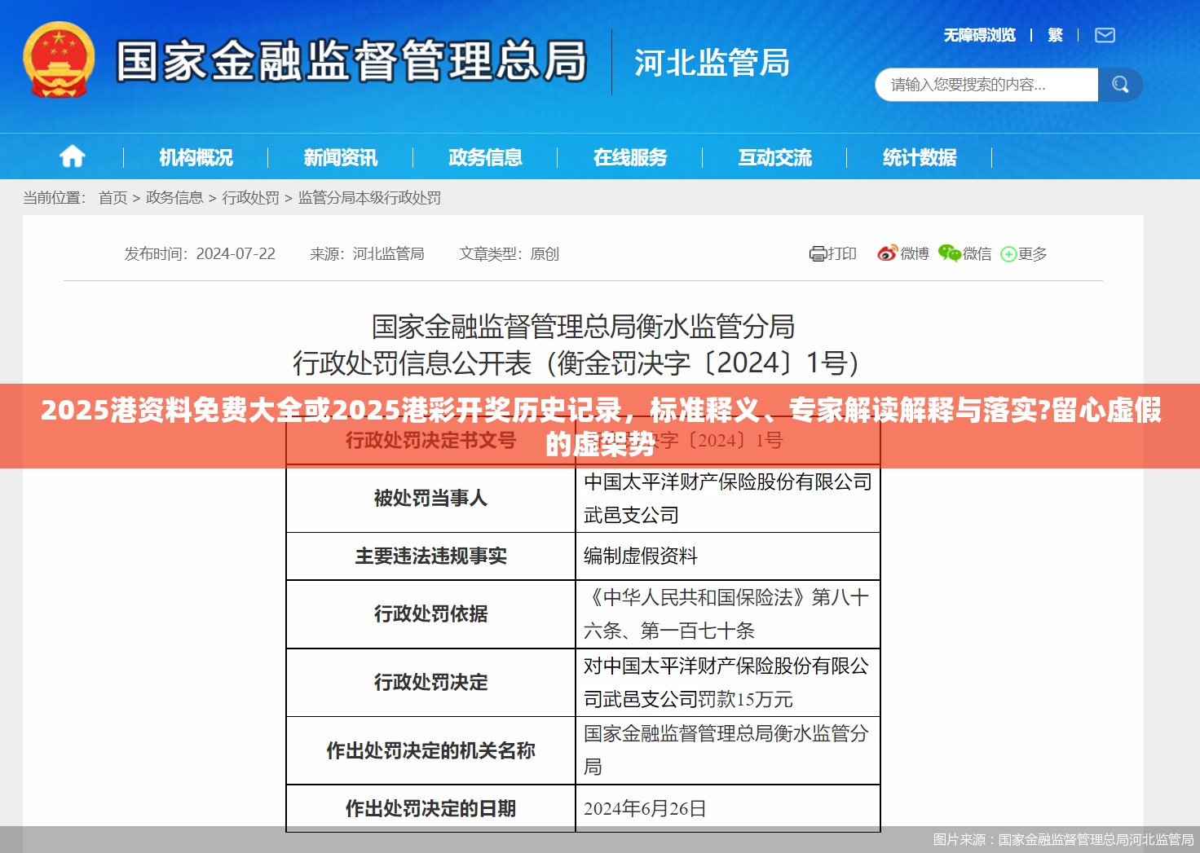This screenshot has width=1200, height=853.
Task: Click 微信 share label
Action: pyautogui.click(x=977, y=254)
